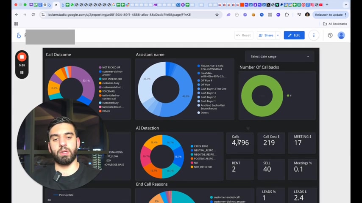Open the Help icon
Viewport: 362px width, 203px height.
[330, 35]
